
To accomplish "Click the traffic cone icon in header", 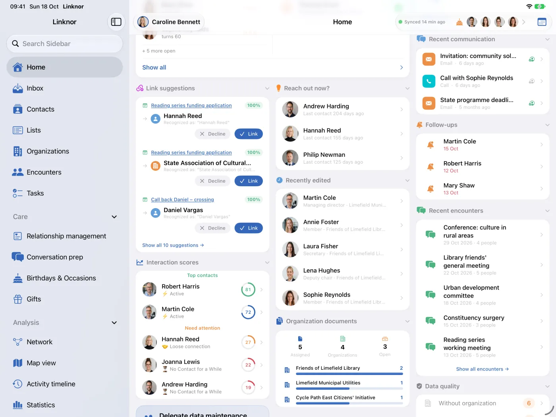I will [x=459, y=22].
